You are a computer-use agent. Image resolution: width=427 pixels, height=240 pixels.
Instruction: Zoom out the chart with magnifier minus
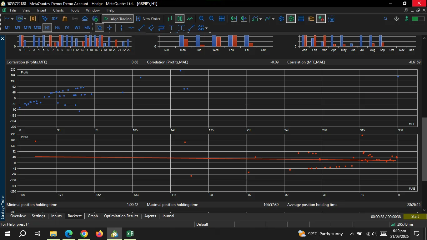[x=212, y=19]
